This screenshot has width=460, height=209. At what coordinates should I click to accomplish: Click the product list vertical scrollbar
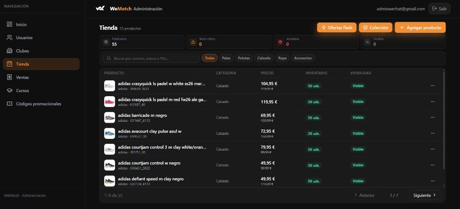pos(444,120)
